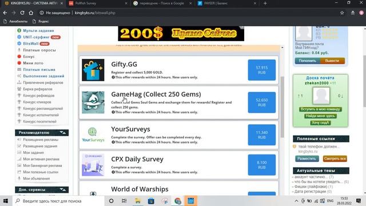Open Мини лото menu item

[33, 63]
